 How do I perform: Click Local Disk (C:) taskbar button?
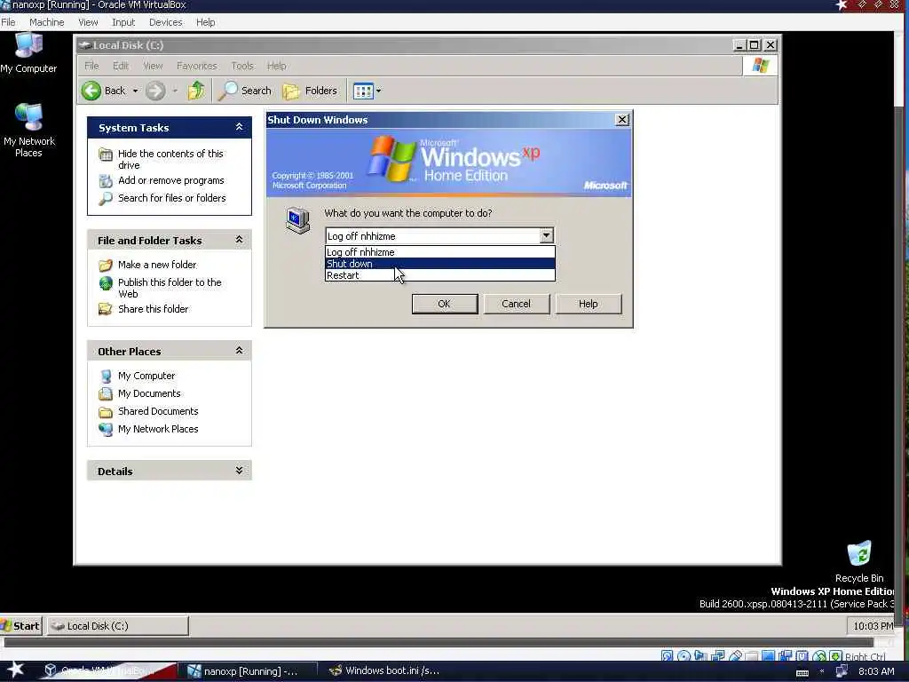(x=118, y=626)
